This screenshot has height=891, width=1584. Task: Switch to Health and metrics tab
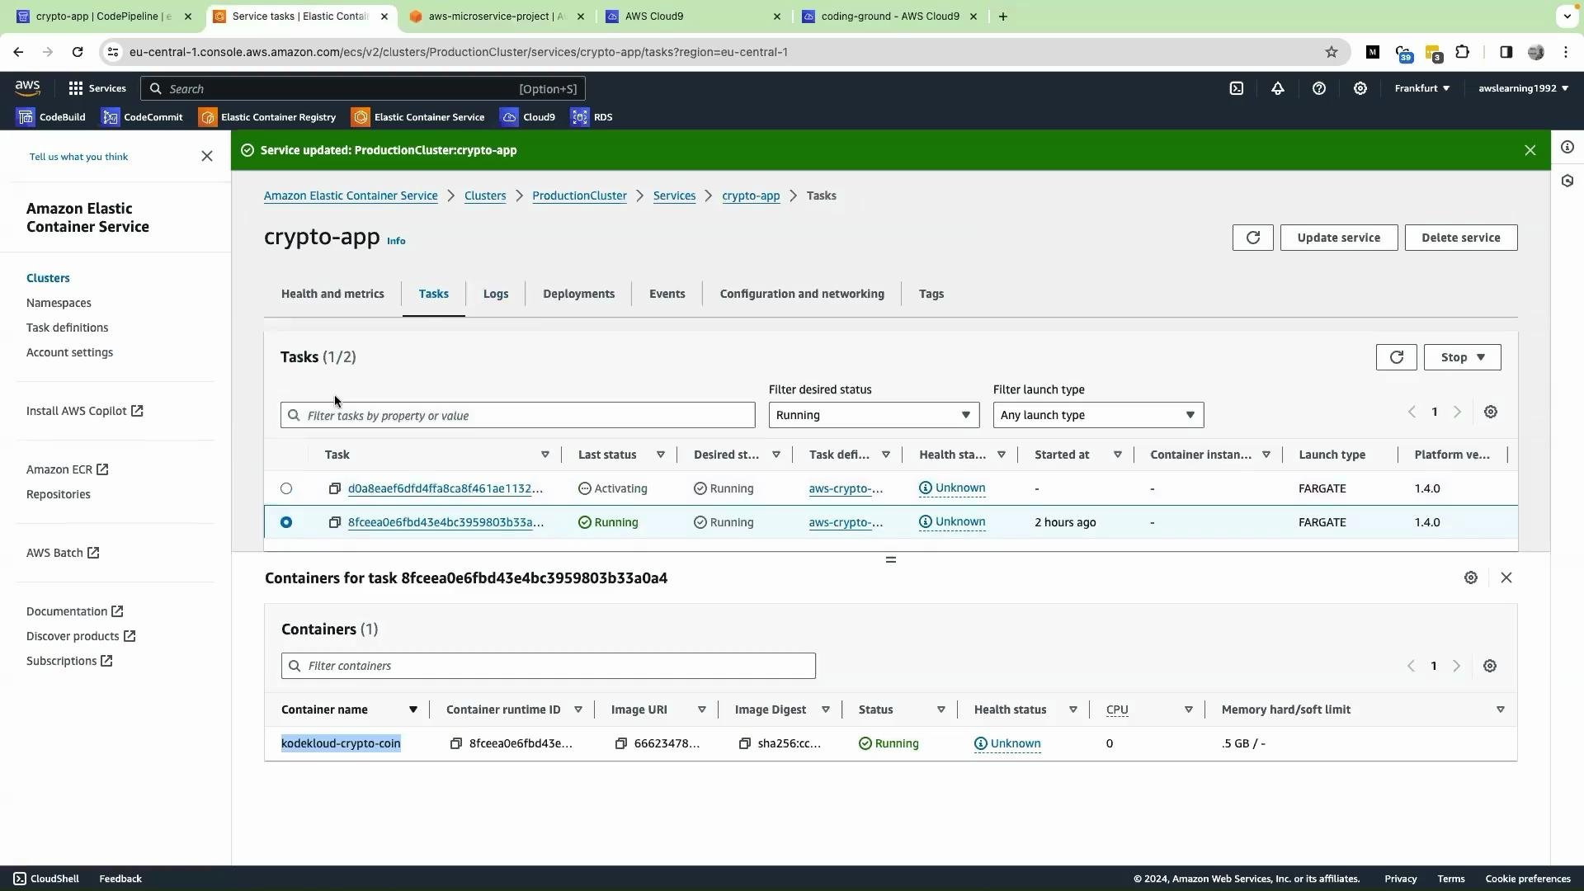[x=332, y=294]
